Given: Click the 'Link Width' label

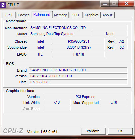Looking at the screenshot, I should [31, 103].
